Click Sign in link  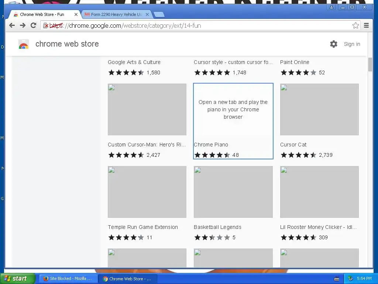[352, 44]
